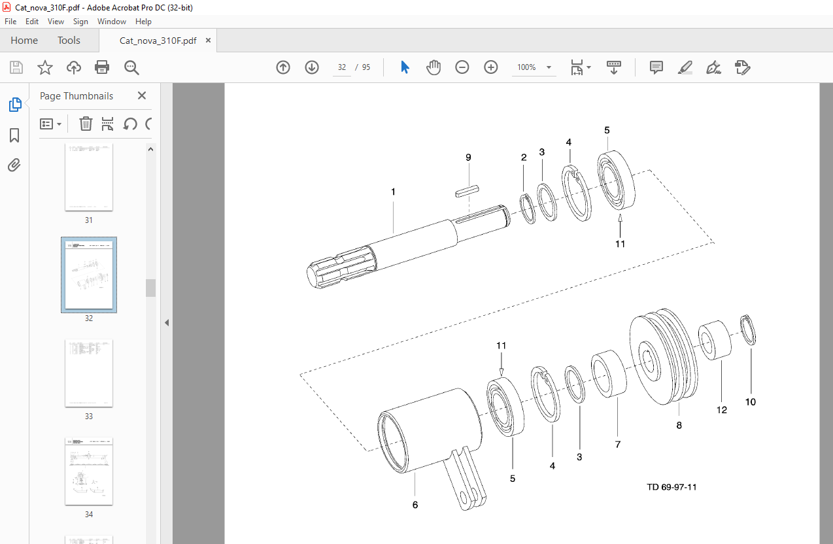Click the scrolling mode keyboard icon
This screenshot has height=544, width=833.
(614, 67)
